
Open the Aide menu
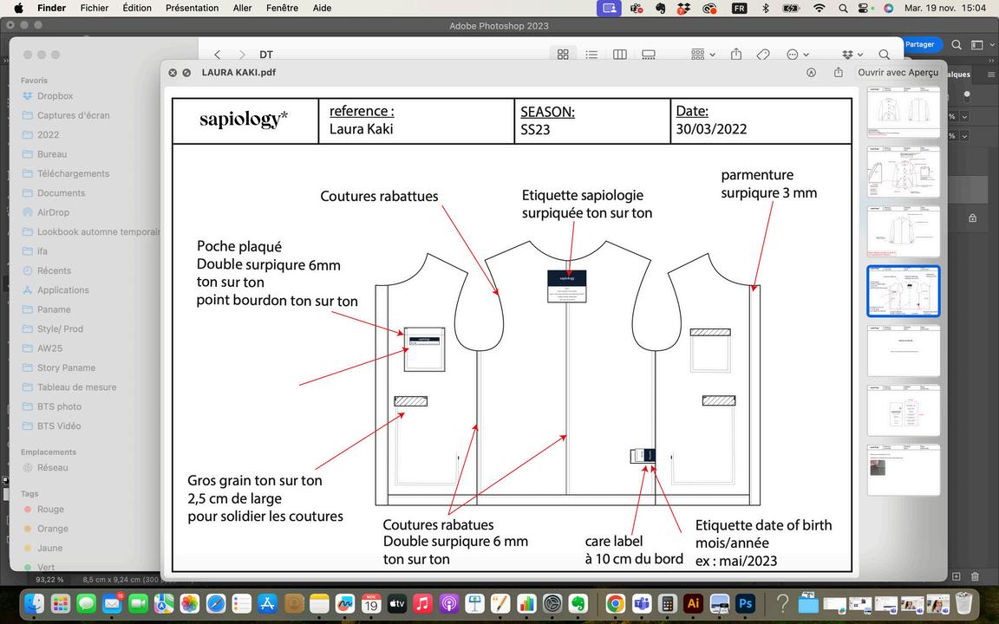[x=322, y=9]
